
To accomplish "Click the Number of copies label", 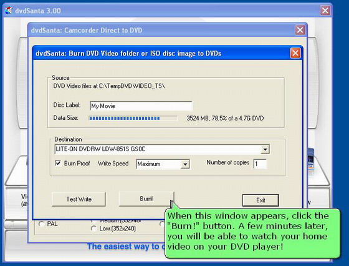I will 227,162.
